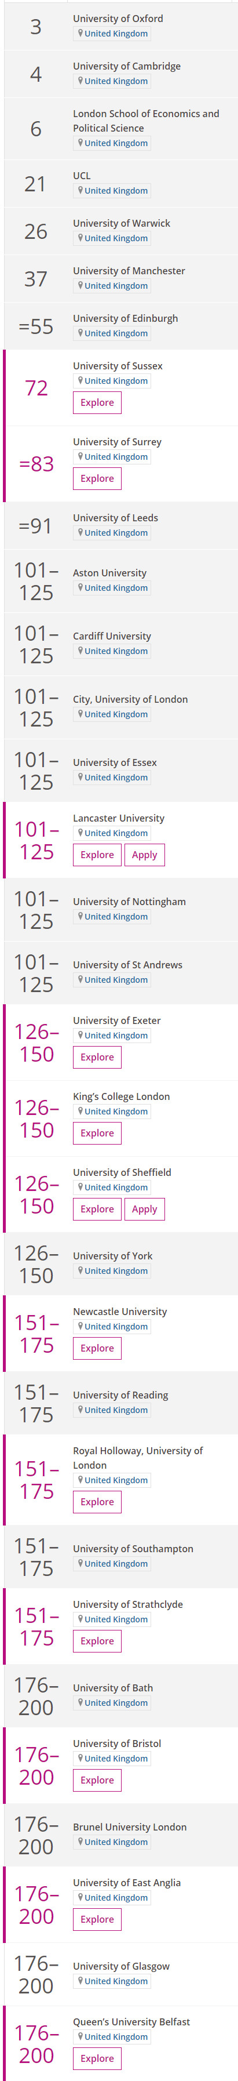Viewport: 238px width, 2081px height.
Task: Apply to Lancaster University
Action: (x=144, y=855)
